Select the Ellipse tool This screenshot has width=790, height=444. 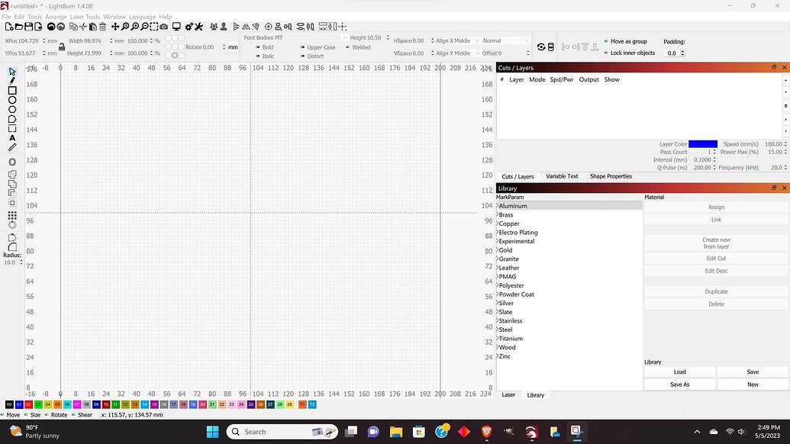tap(12, 100)
